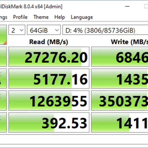This screenshot has width=148, height=148.
Task: Click the test button beside 27276.20
Action: pos(3,57)
